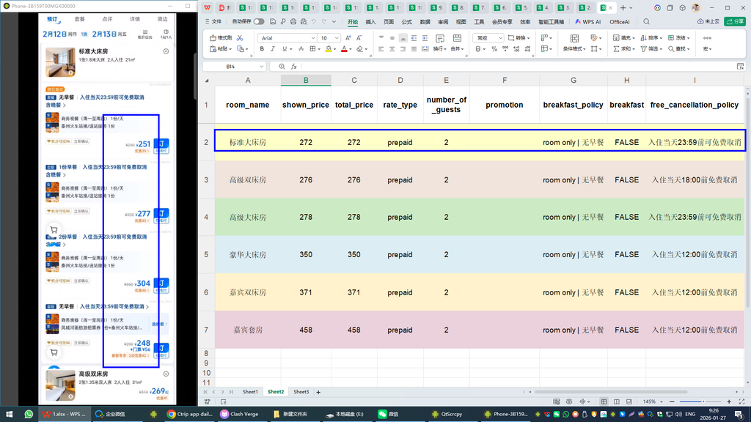The width and height of the screenshot is (751, 422).
Task: Adjust the zoom slider at 145%
Action: [x=703, y=402]
